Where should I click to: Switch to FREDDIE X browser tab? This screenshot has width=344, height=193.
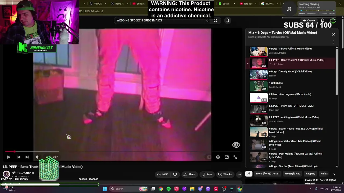(96, 4)
